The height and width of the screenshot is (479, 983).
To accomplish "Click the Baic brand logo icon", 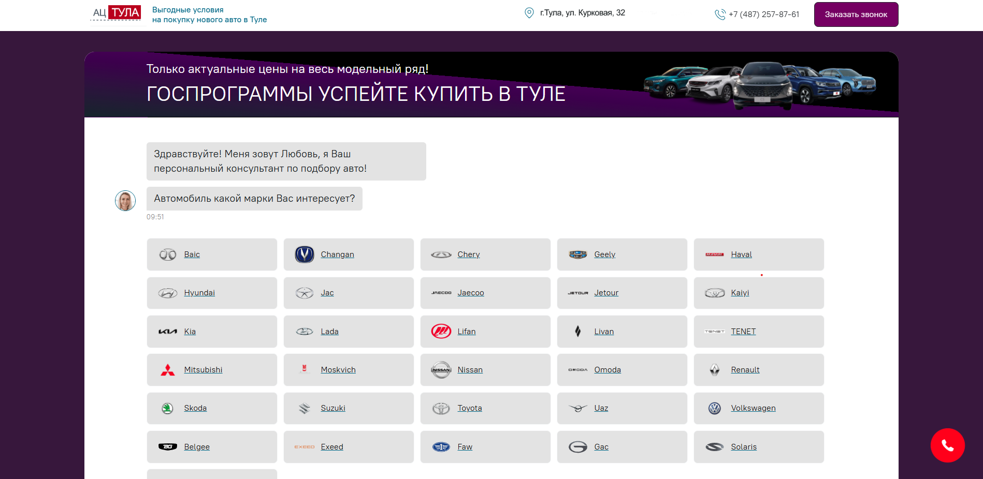I will coord(168,255).
